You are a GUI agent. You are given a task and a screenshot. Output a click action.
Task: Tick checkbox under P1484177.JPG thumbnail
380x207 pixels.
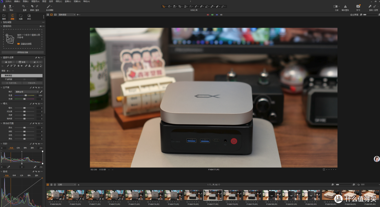pyautogui.click(x=207, y=202)
